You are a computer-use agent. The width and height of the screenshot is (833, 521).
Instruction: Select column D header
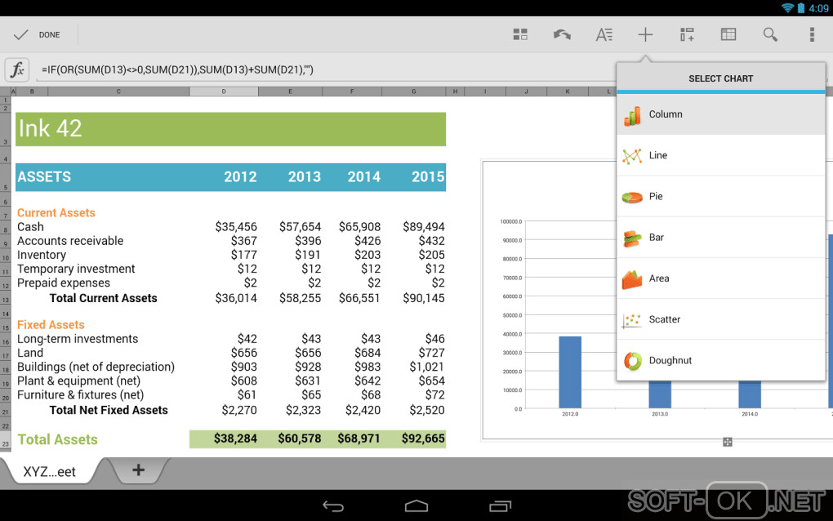coord(224,91)
